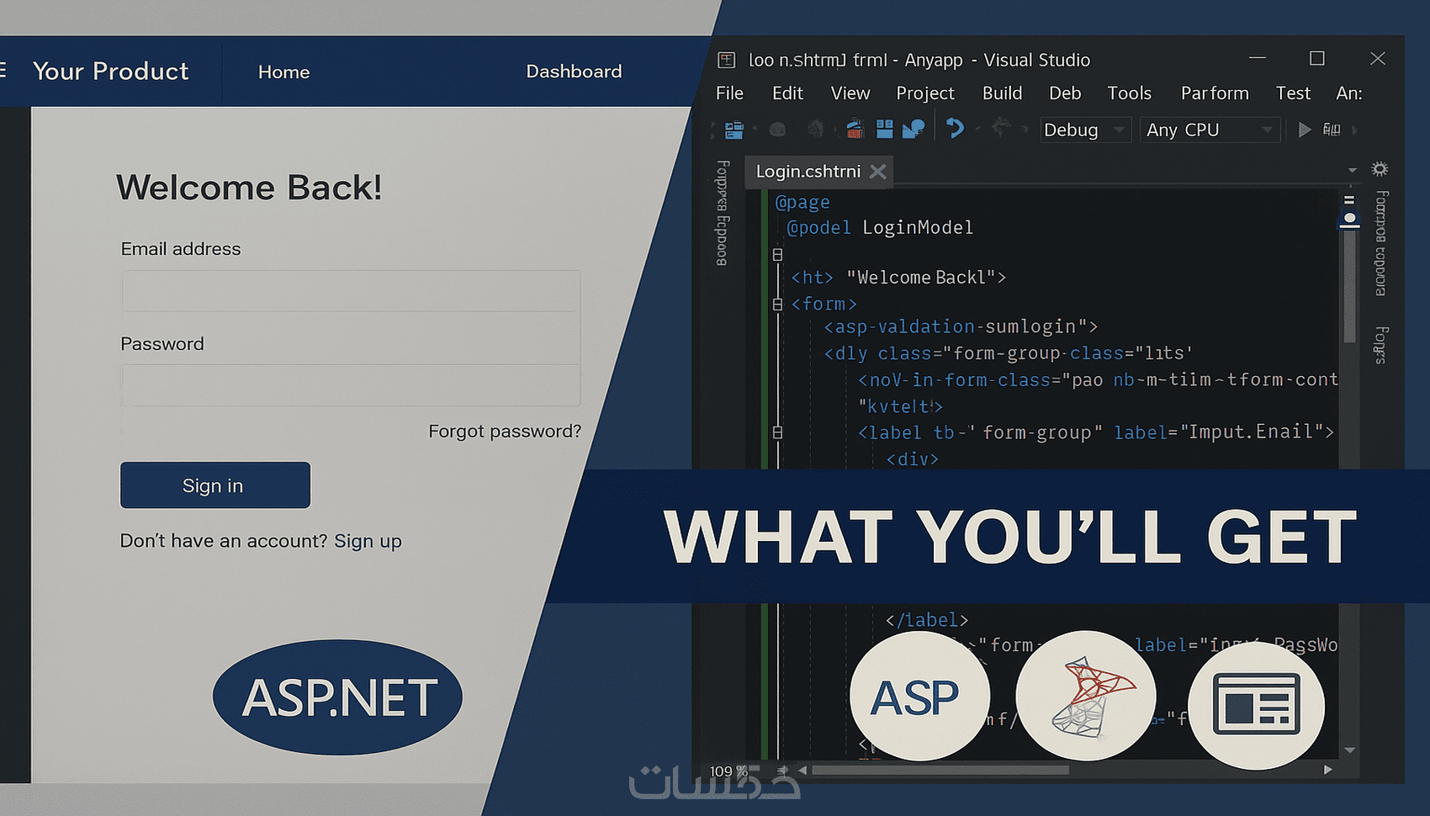The image size is (1430, 816).
Task: Minimize the Visual Studio window
Action: pyautogui.click(x=1258, y=58)
